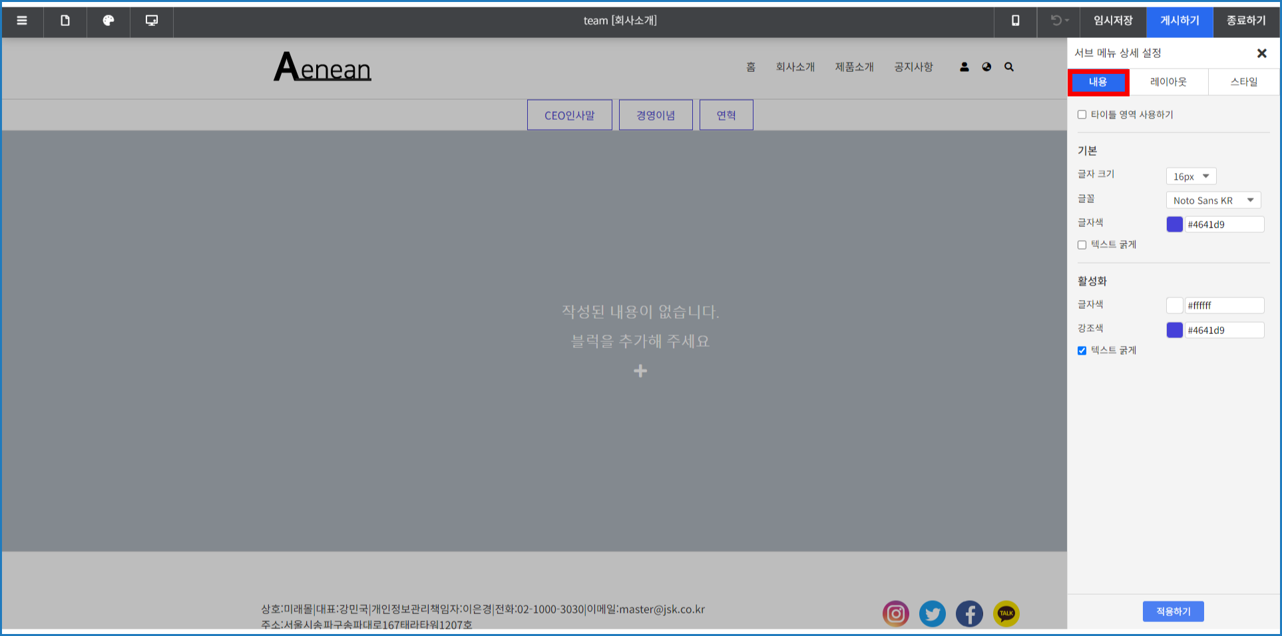Click the plus icon to add block
Screen dimensions: 1282x636
coord(640,371)
